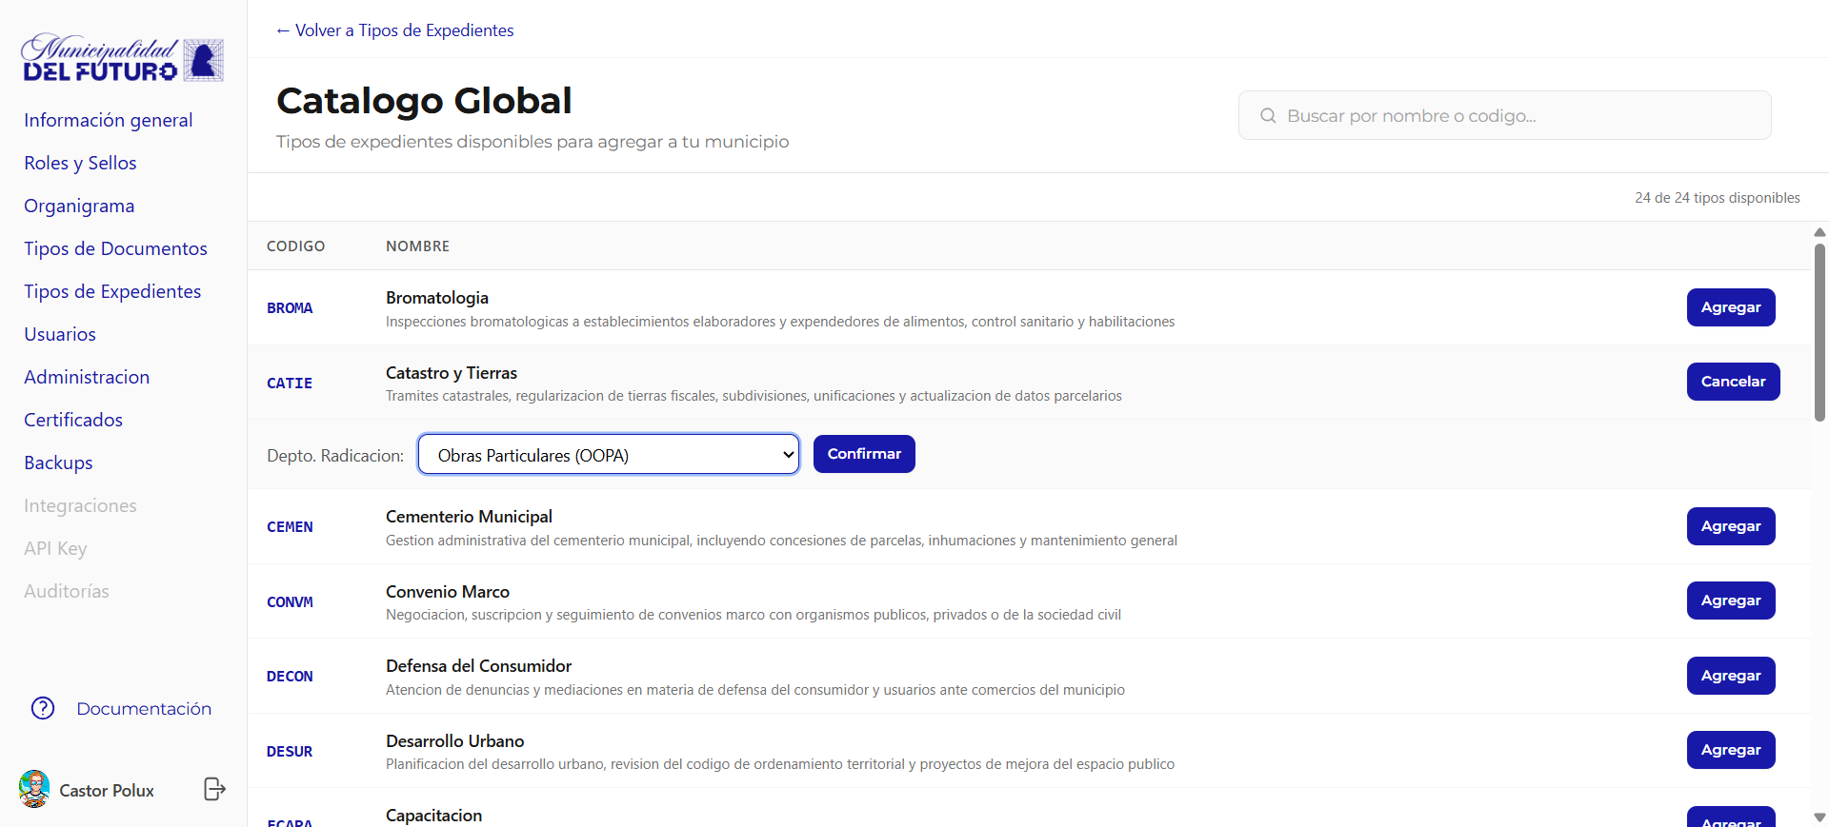Screen dimensions: 1829x827
Task: Open the Depto. Radicacion dropdown
Action: [x=608, y=455]
